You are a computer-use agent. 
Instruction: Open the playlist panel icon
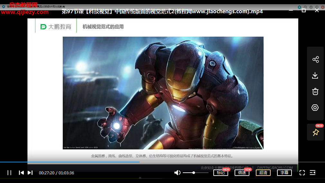[x=312, y=173]
